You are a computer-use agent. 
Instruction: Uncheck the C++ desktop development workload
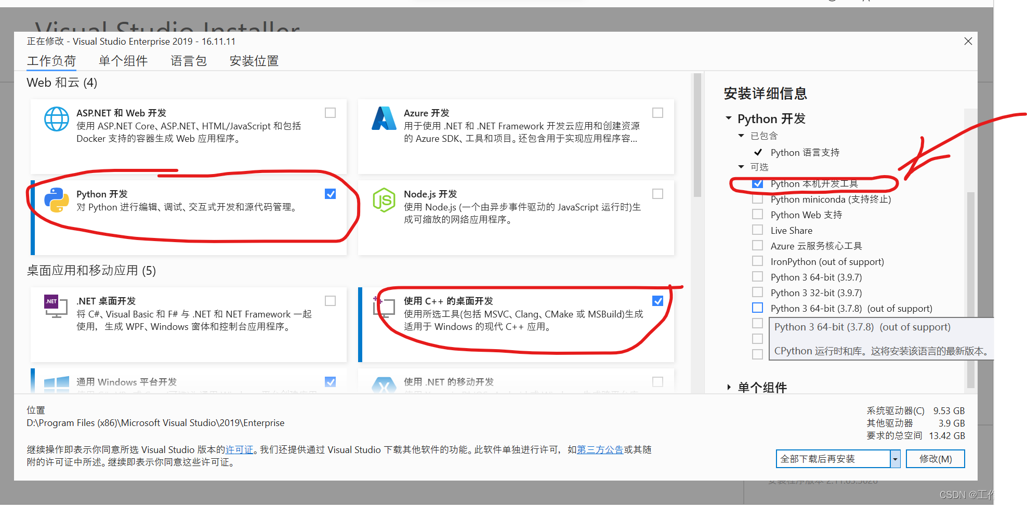click(x=657, y=301)
